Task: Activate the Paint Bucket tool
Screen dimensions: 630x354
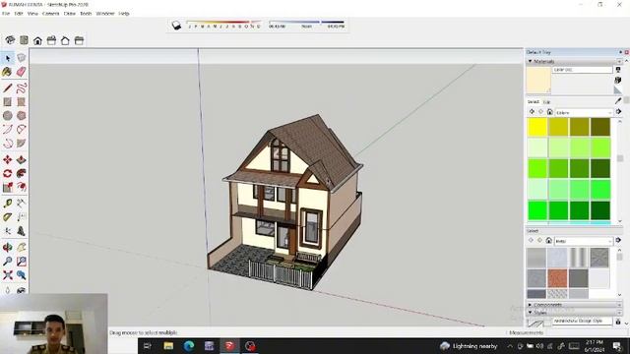Action: [7, 72]
